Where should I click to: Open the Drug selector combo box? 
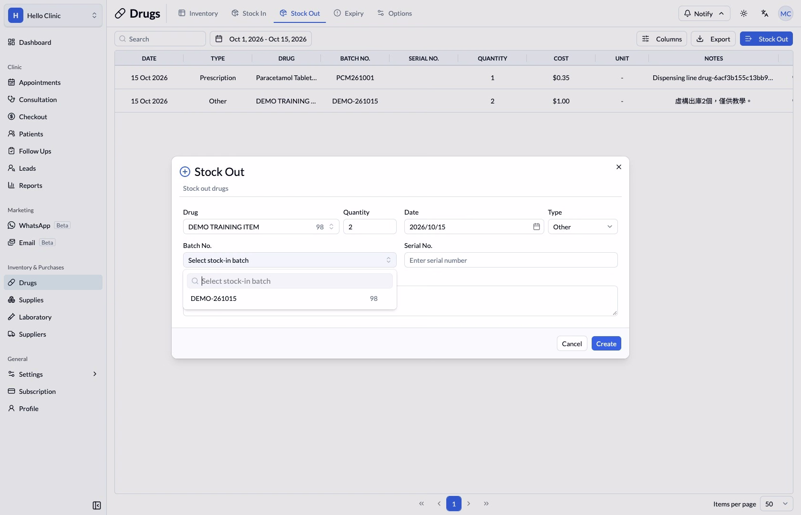[x=261, y=227]
